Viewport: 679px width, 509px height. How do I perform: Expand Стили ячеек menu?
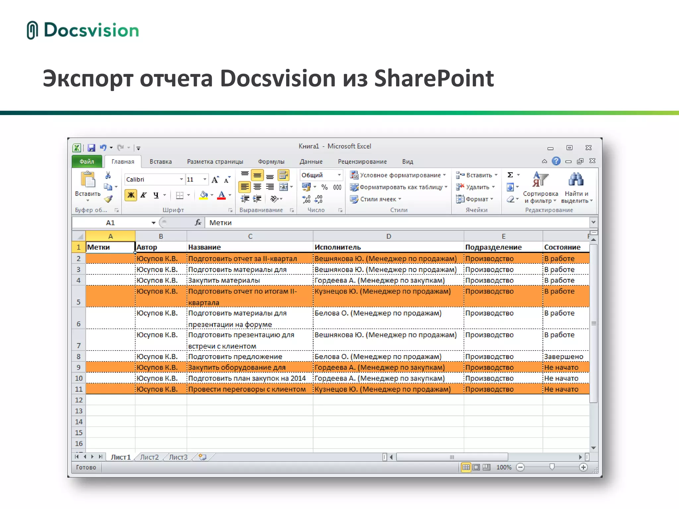point(376,199)
